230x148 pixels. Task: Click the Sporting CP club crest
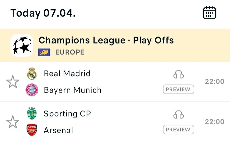(x=32, y=113)
